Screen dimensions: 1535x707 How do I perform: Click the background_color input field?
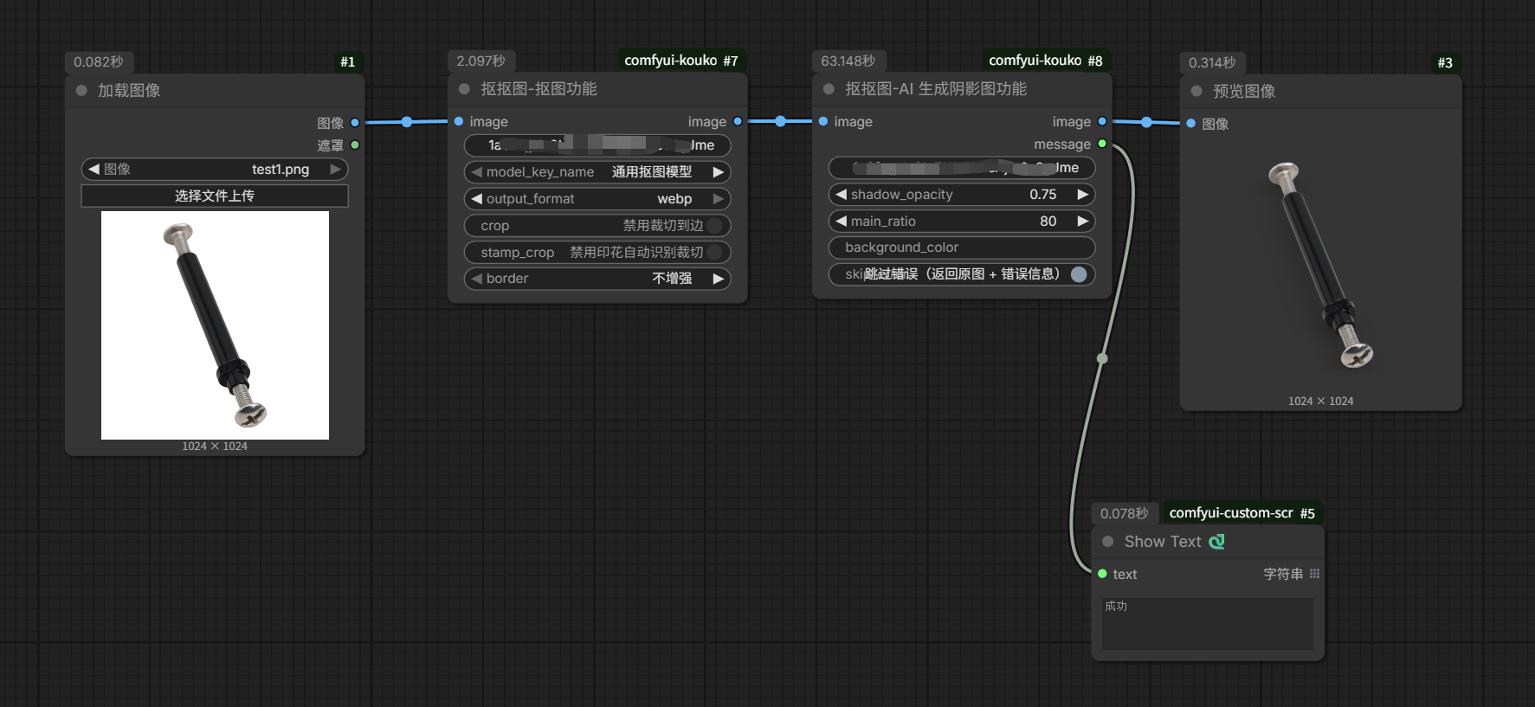click(x=962, y=247)
